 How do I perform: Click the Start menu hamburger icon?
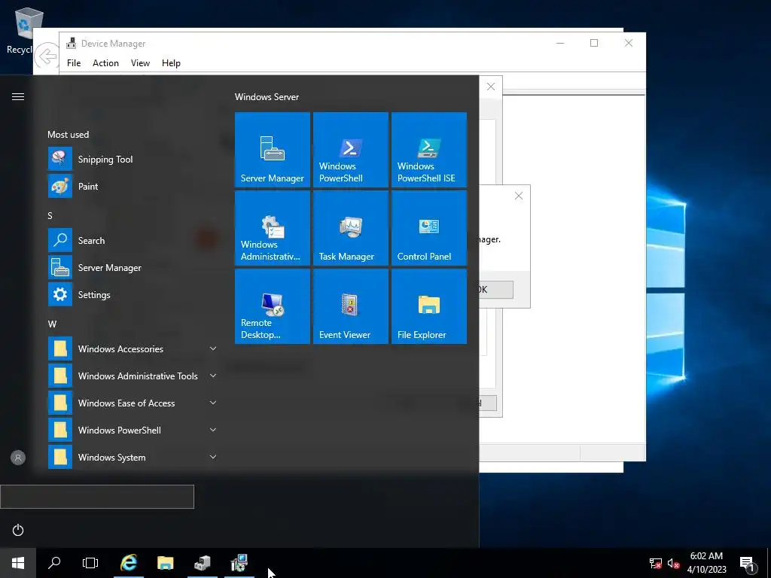tap(18, 96)
